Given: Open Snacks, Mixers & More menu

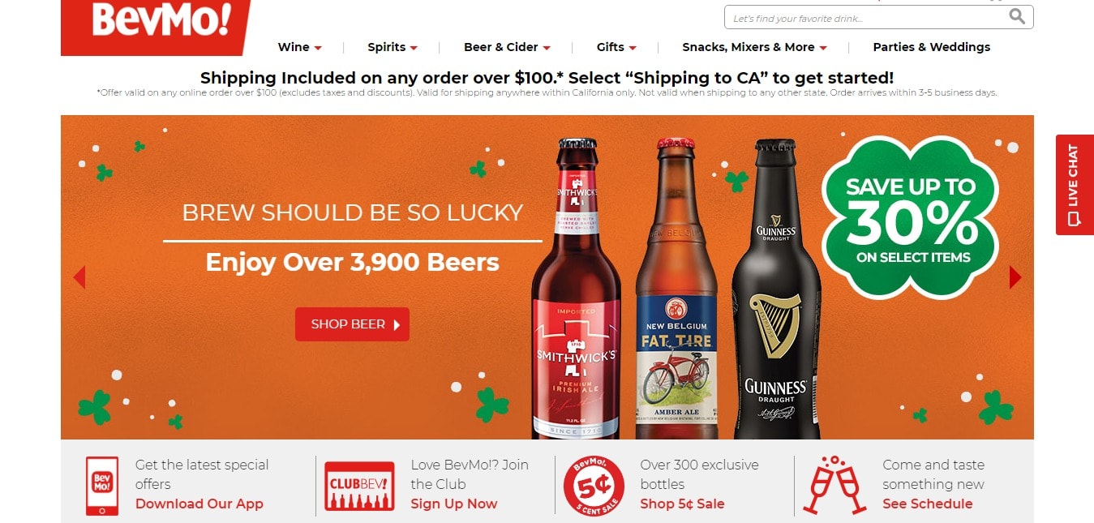Looking at the screenshot, I should click(754, 47).
